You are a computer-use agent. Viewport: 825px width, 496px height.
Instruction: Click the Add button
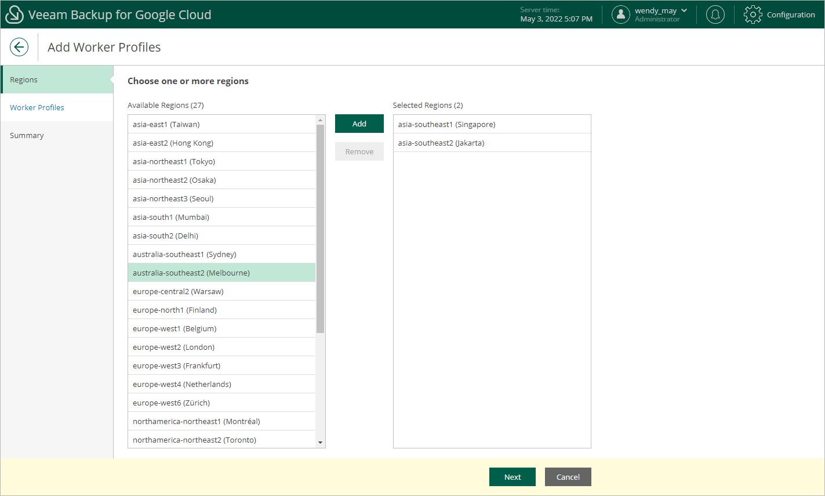(359, 124)
